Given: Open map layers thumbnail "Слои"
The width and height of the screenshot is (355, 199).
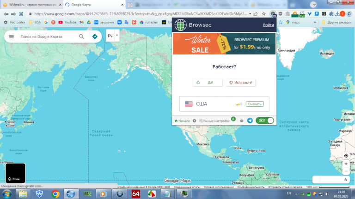Looking at the screenshot, I should pos(15,173).
